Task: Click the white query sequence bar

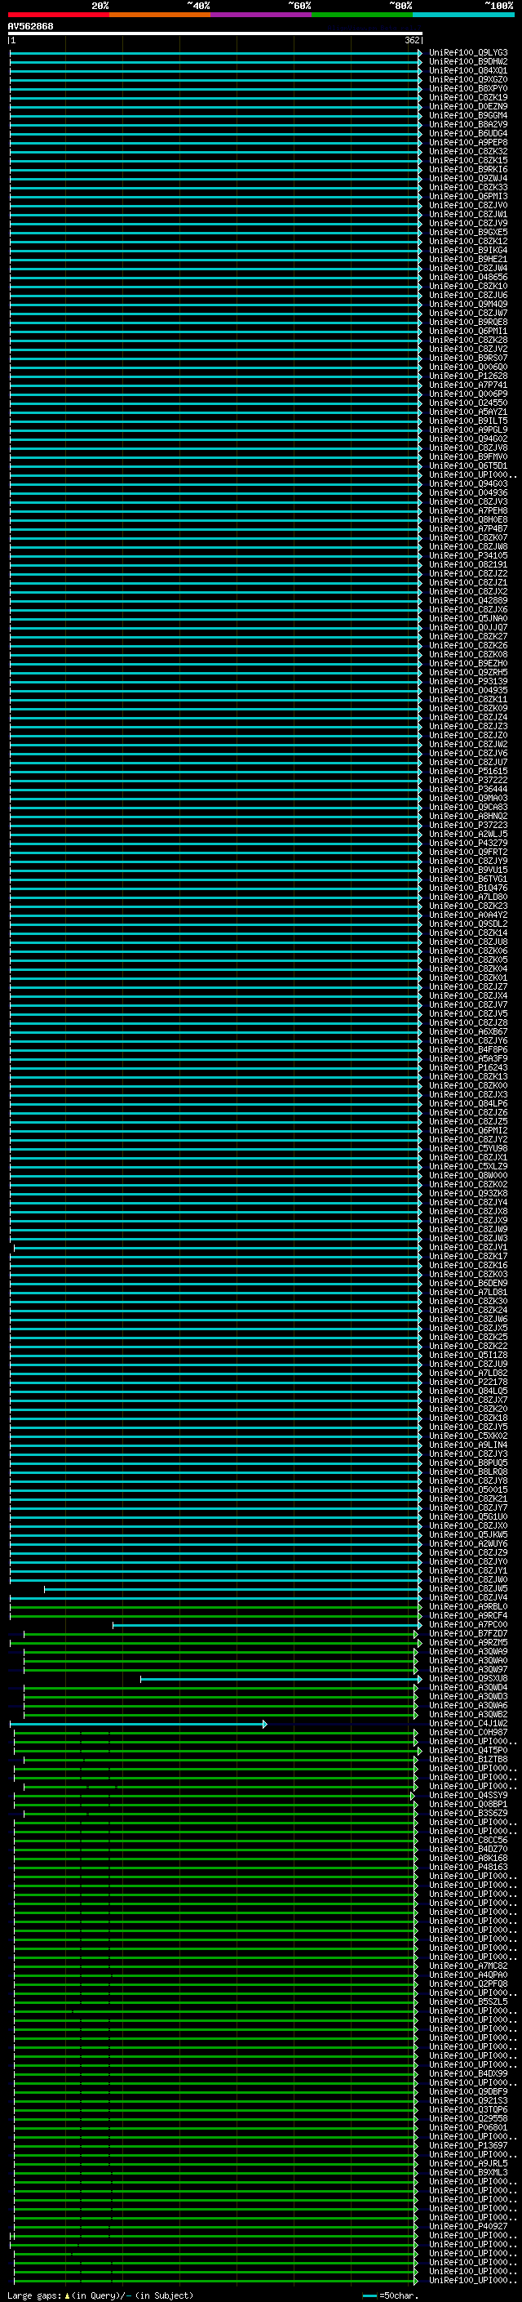Action: click(215, 33)
